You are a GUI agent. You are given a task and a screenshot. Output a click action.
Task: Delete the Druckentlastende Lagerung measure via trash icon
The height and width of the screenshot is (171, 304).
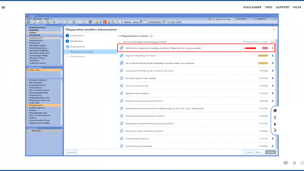(x=273, y=138)
